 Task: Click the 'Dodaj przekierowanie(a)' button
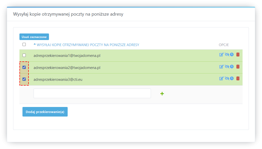(45, 112)
